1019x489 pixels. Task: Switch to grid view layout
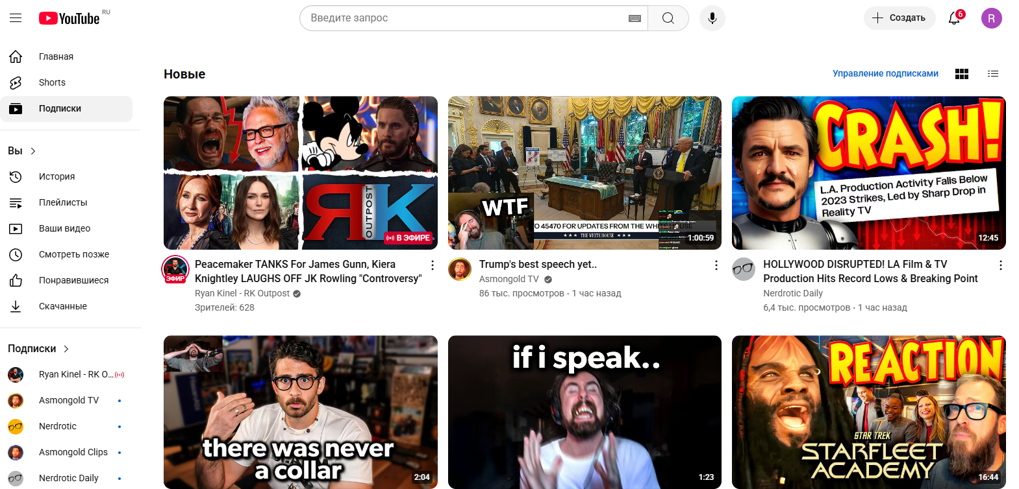(962, 74)
